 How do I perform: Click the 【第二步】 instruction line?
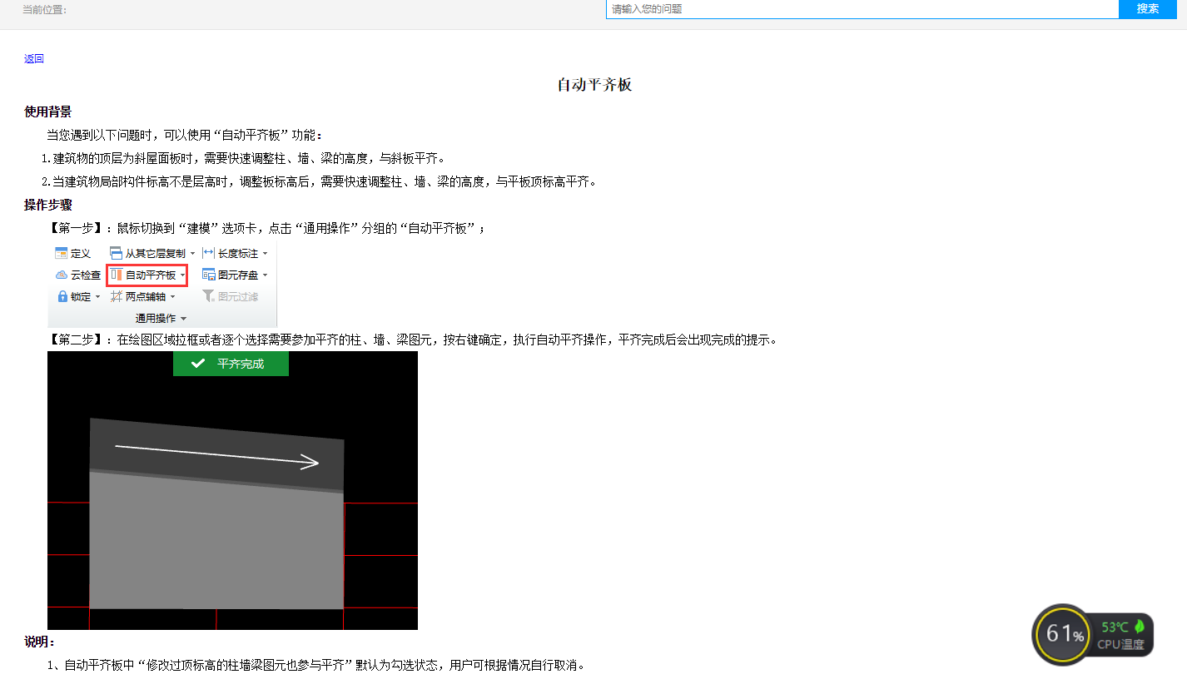tap(413, 340)
